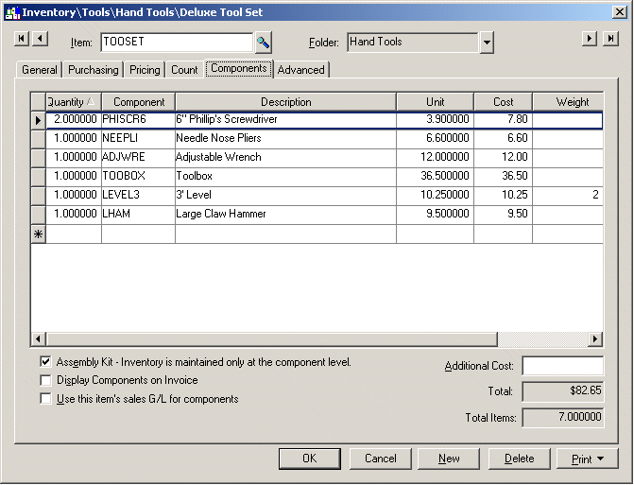Select the Components tab
Screen dimensions: 634x485
[239, 68]
